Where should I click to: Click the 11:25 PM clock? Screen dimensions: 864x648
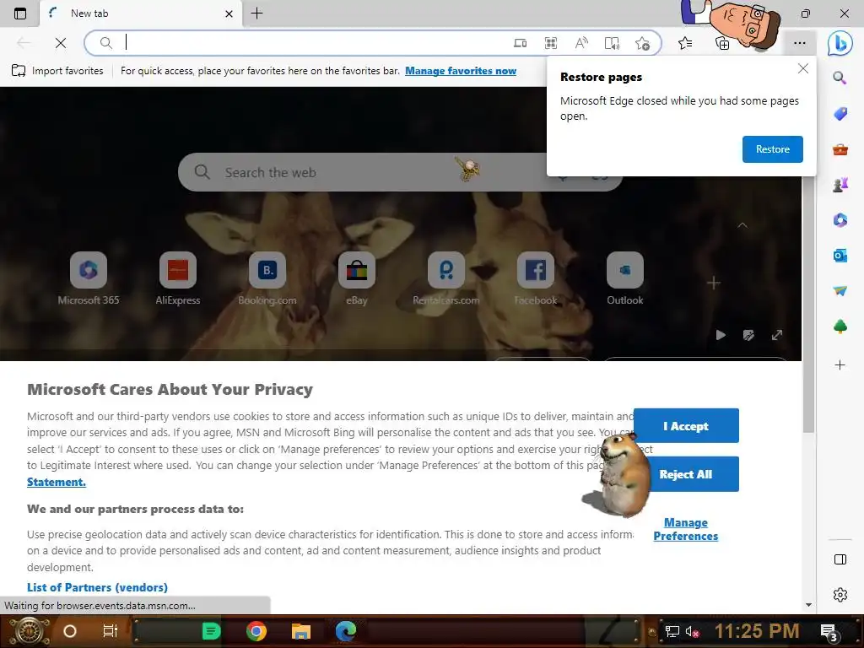757,631
